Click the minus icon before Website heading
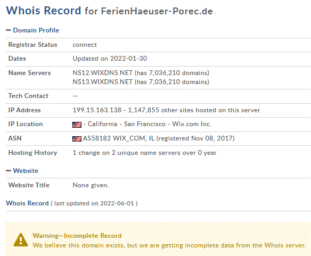The width and height of the screenshot is (311, 256). 9,171
